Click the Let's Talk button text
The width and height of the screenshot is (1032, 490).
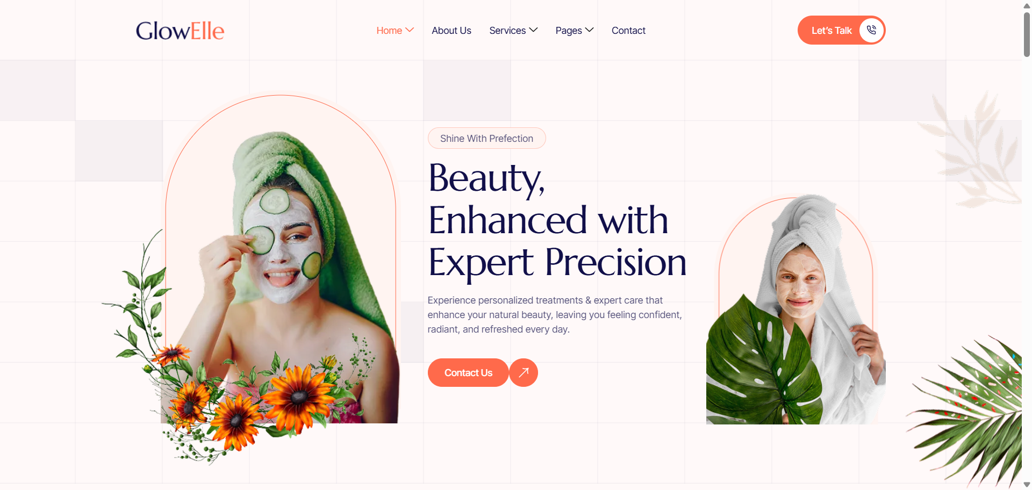[x=832, y=31]
